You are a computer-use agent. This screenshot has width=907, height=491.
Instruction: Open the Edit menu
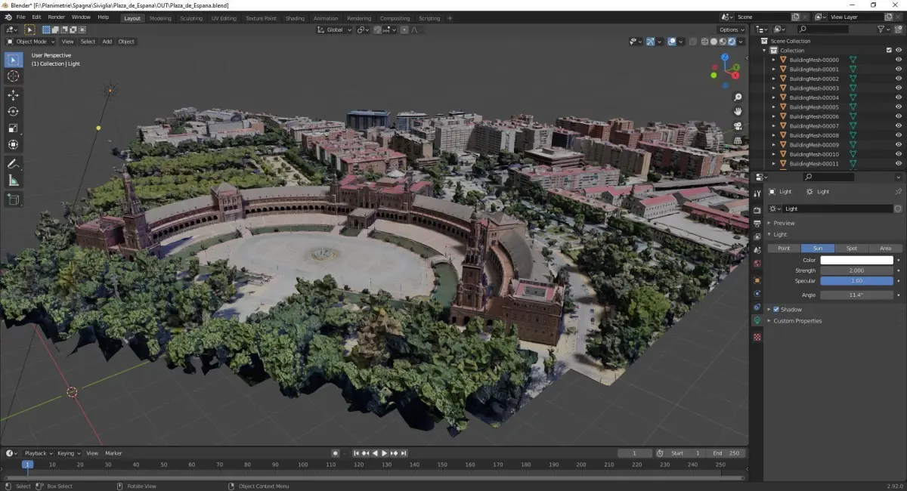[x=36, y=17]
